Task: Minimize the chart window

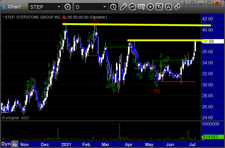Action: 201,3
